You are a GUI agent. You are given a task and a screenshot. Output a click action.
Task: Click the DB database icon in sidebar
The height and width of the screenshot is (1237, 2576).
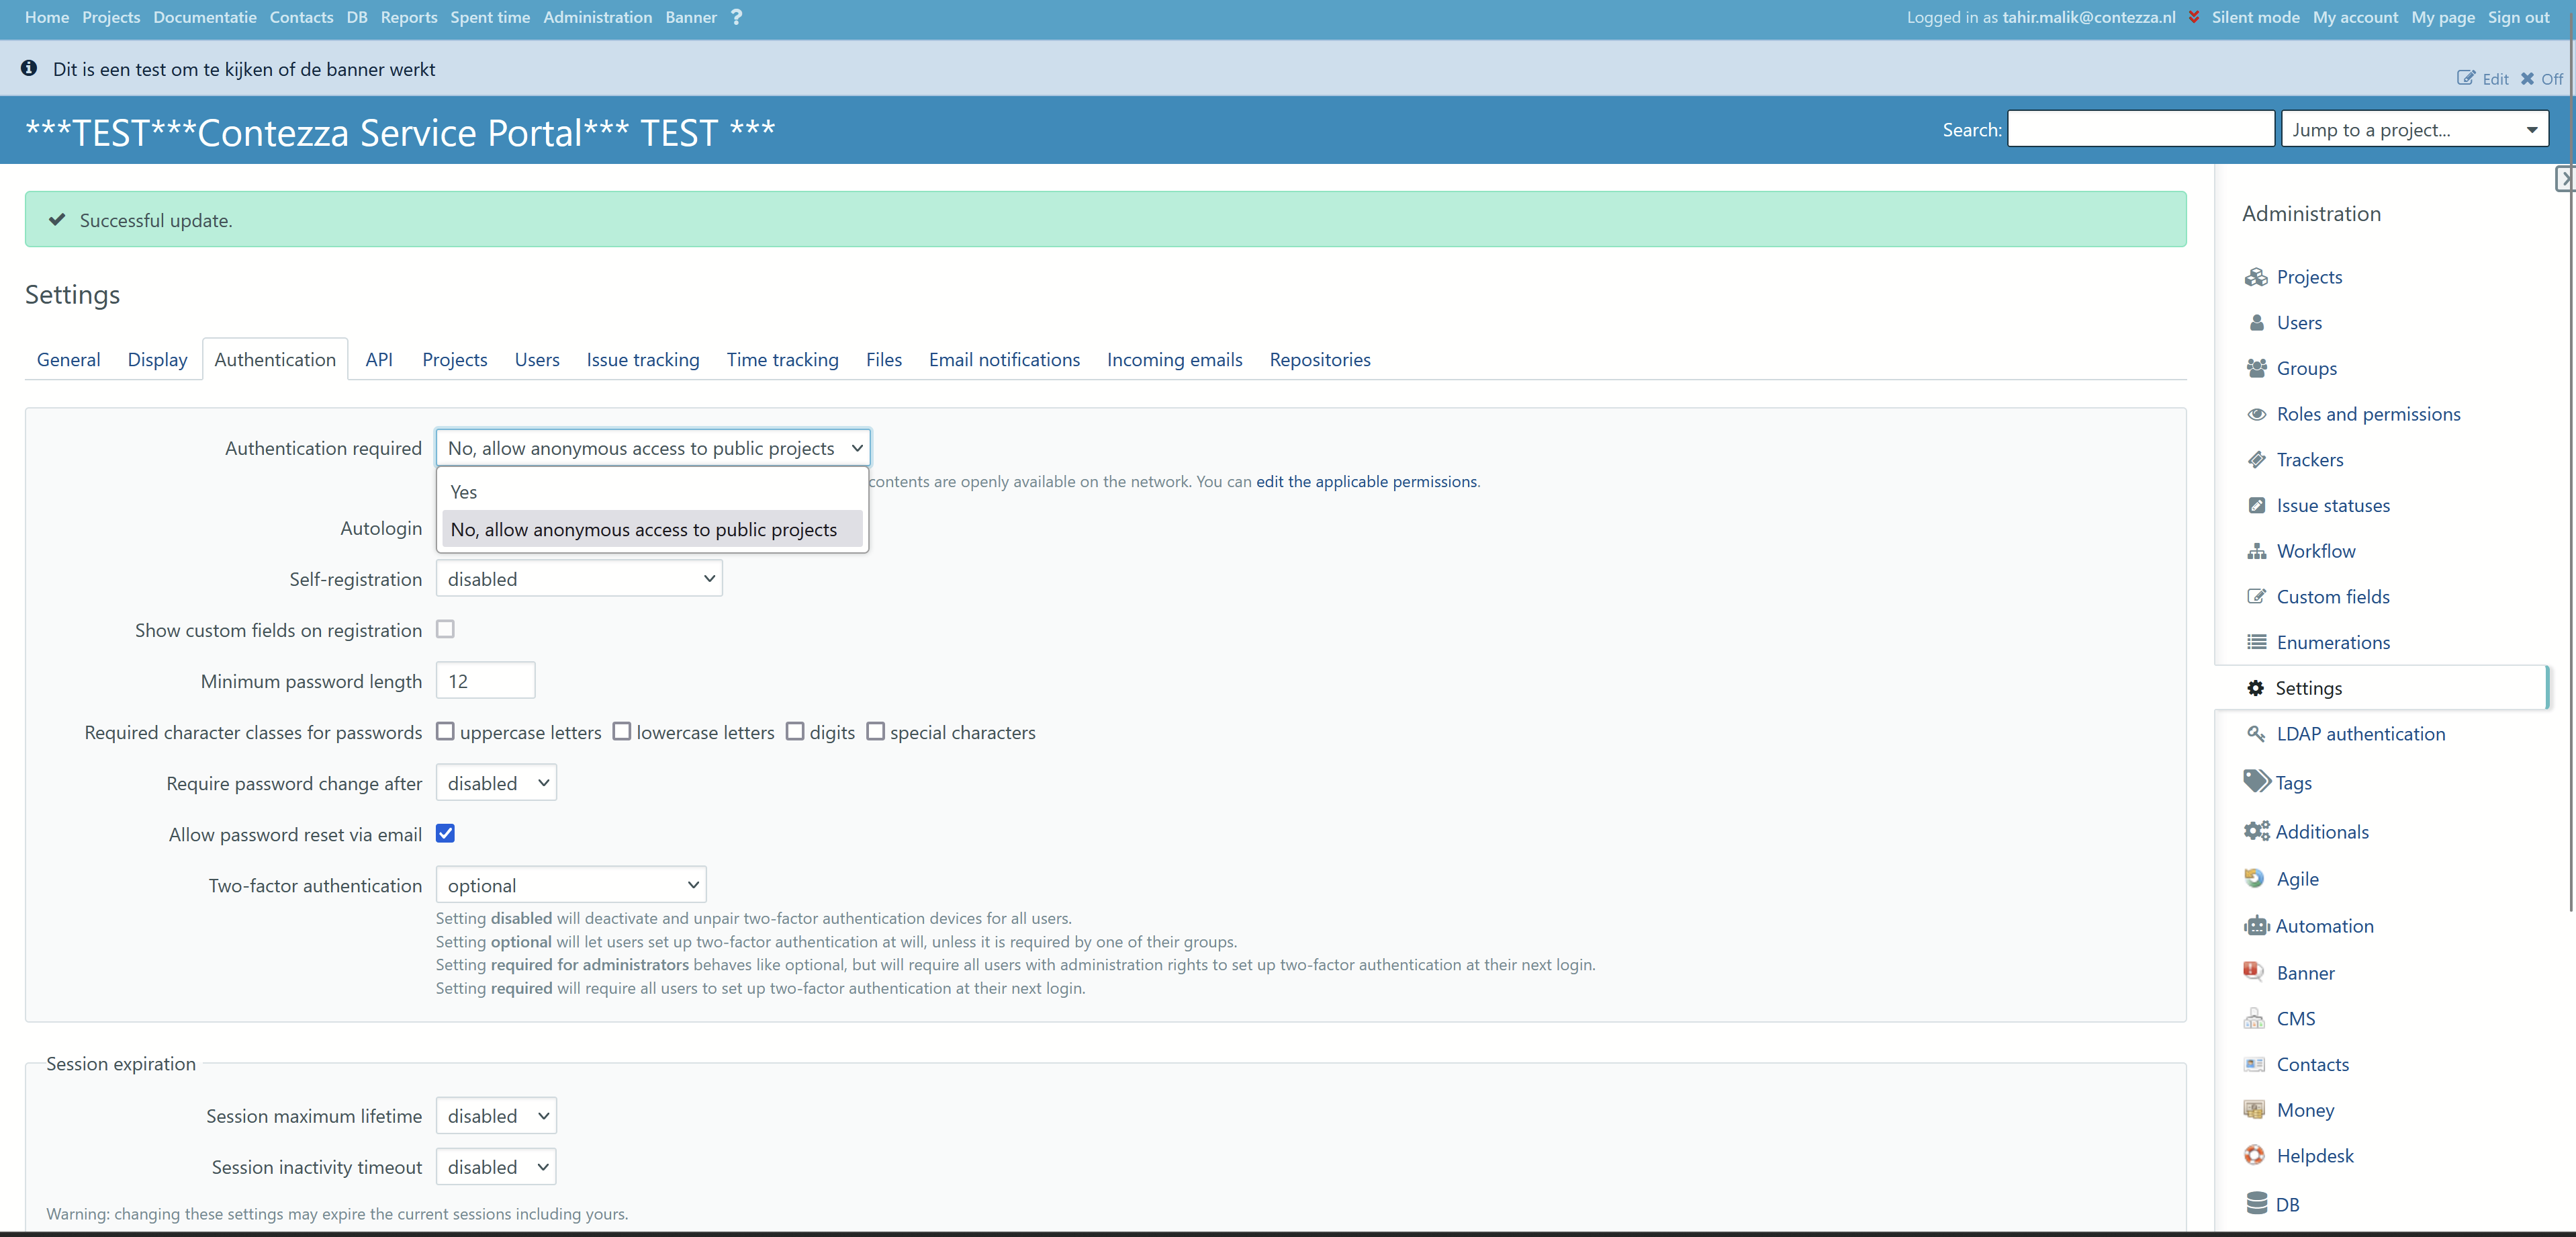2256,1203
